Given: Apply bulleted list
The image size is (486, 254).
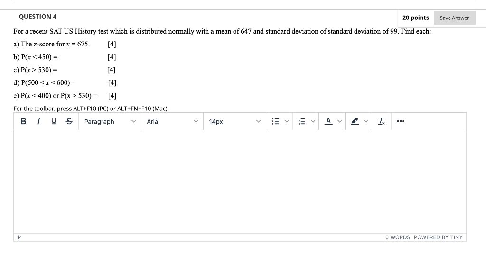Looking at the screenshot, I should click(276, 121).
